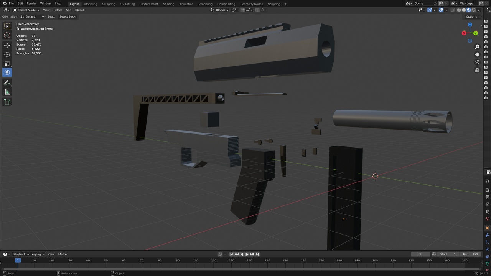Select the Select Box tool in the toolbar

coord(7,26)
